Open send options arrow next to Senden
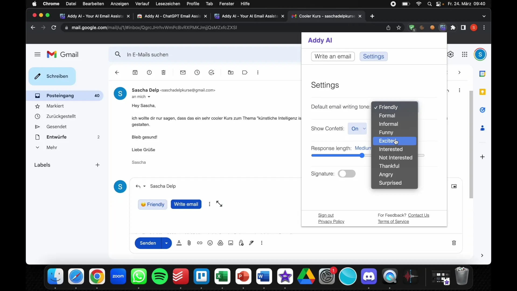 pos(166,243)
